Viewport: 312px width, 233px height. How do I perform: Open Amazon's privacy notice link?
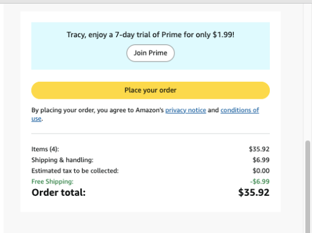185,110
